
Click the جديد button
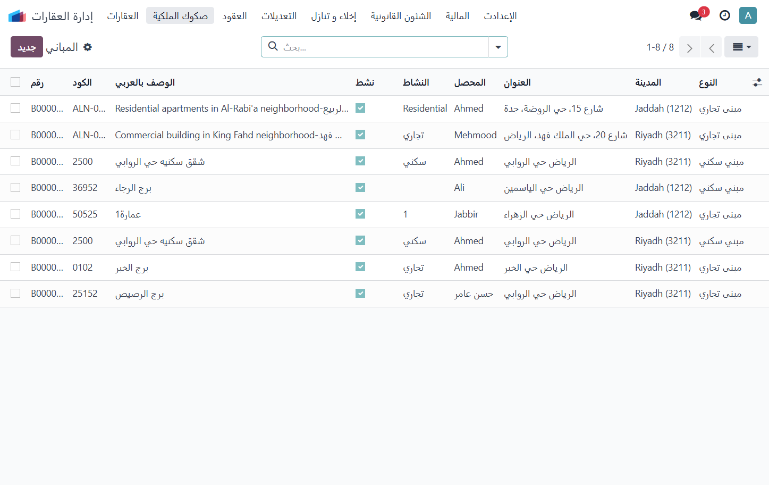pos(27,47)
